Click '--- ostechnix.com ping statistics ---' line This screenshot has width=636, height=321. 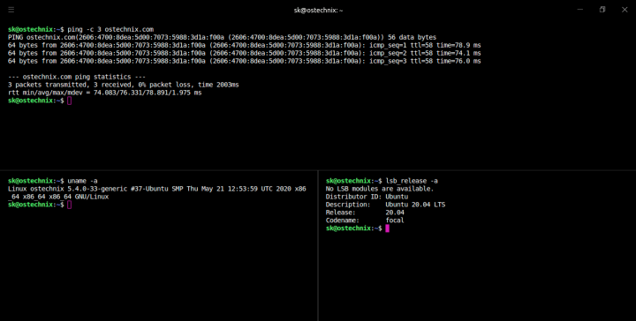(77, 77)
